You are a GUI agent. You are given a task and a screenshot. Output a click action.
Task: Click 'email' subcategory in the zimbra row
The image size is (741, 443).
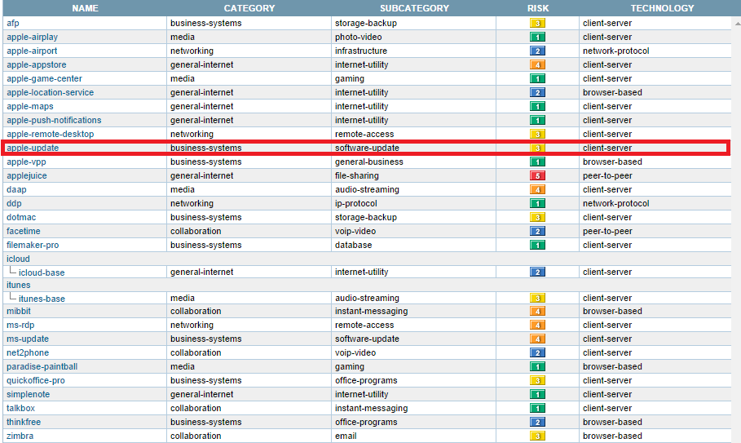[346, 436]
